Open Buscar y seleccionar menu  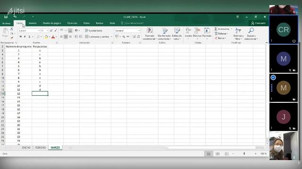point(251,34)
